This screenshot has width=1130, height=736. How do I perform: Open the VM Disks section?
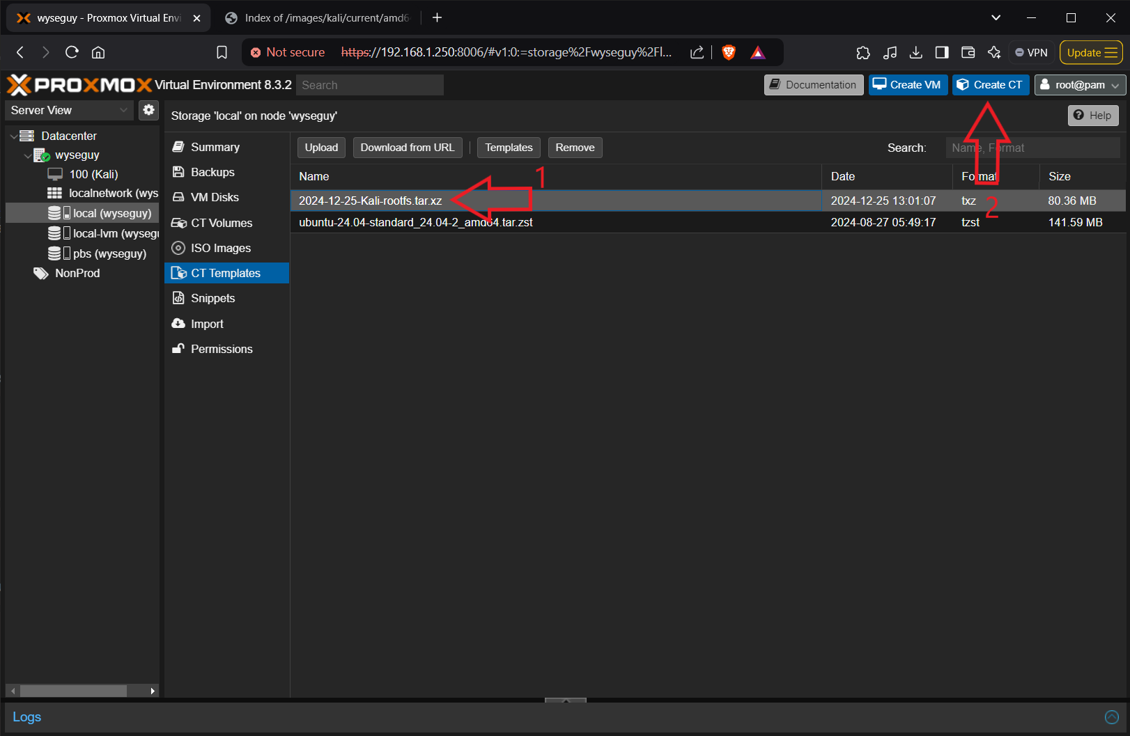click(x=227, y=197)
